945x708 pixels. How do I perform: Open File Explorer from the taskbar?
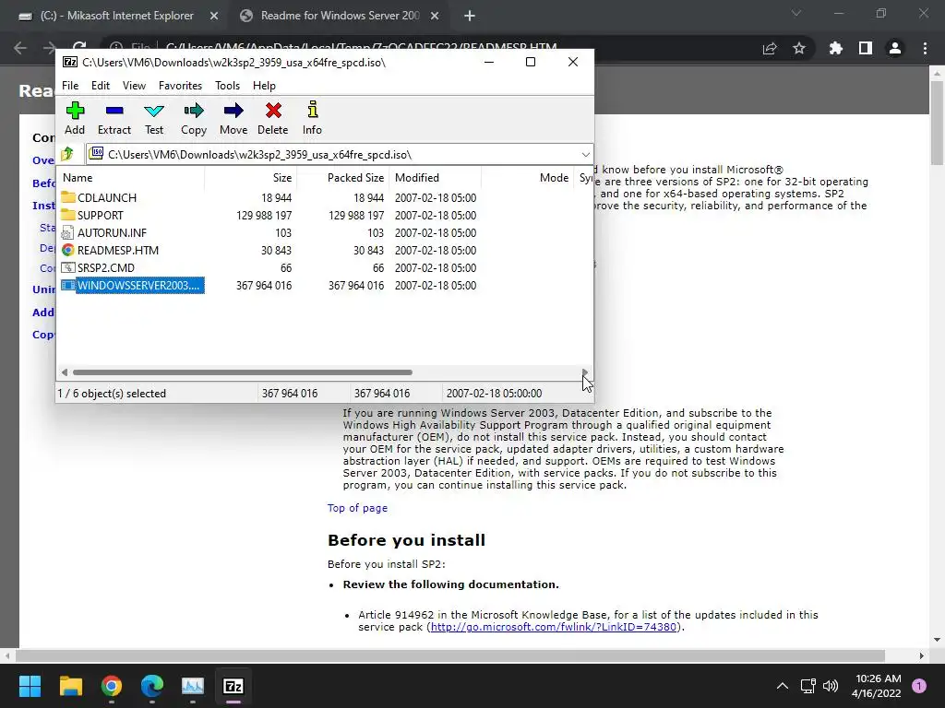pos(70,686)
